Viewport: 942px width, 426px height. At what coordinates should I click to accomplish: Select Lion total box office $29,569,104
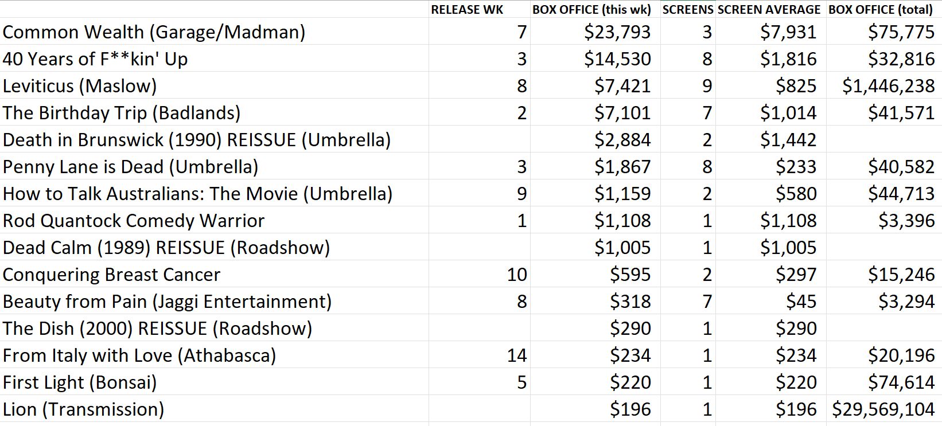[883, 409]
